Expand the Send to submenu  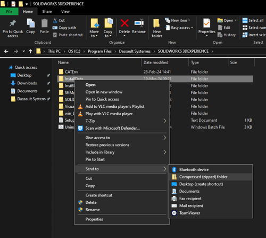click(165, 169)
